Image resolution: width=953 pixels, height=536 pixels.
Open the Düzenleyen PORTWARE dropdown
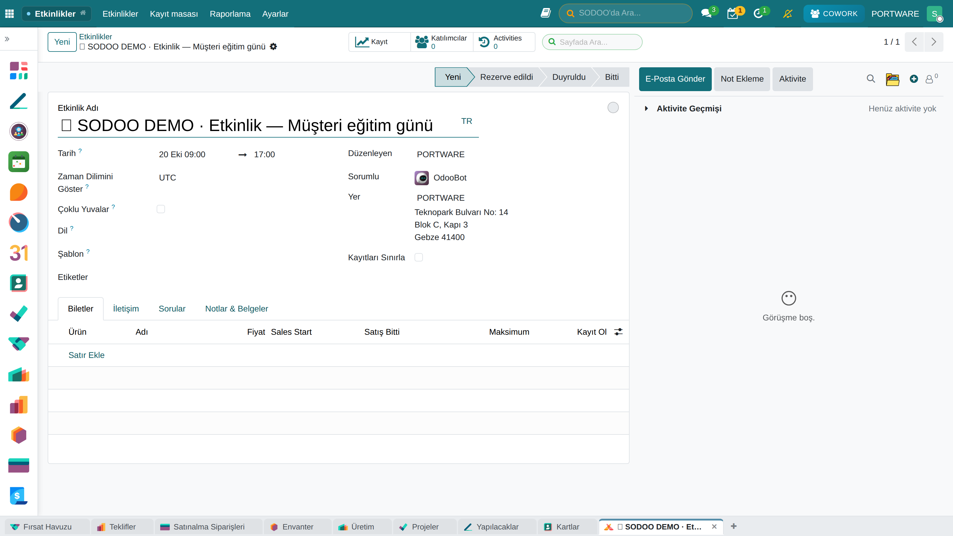pos(517,154)
